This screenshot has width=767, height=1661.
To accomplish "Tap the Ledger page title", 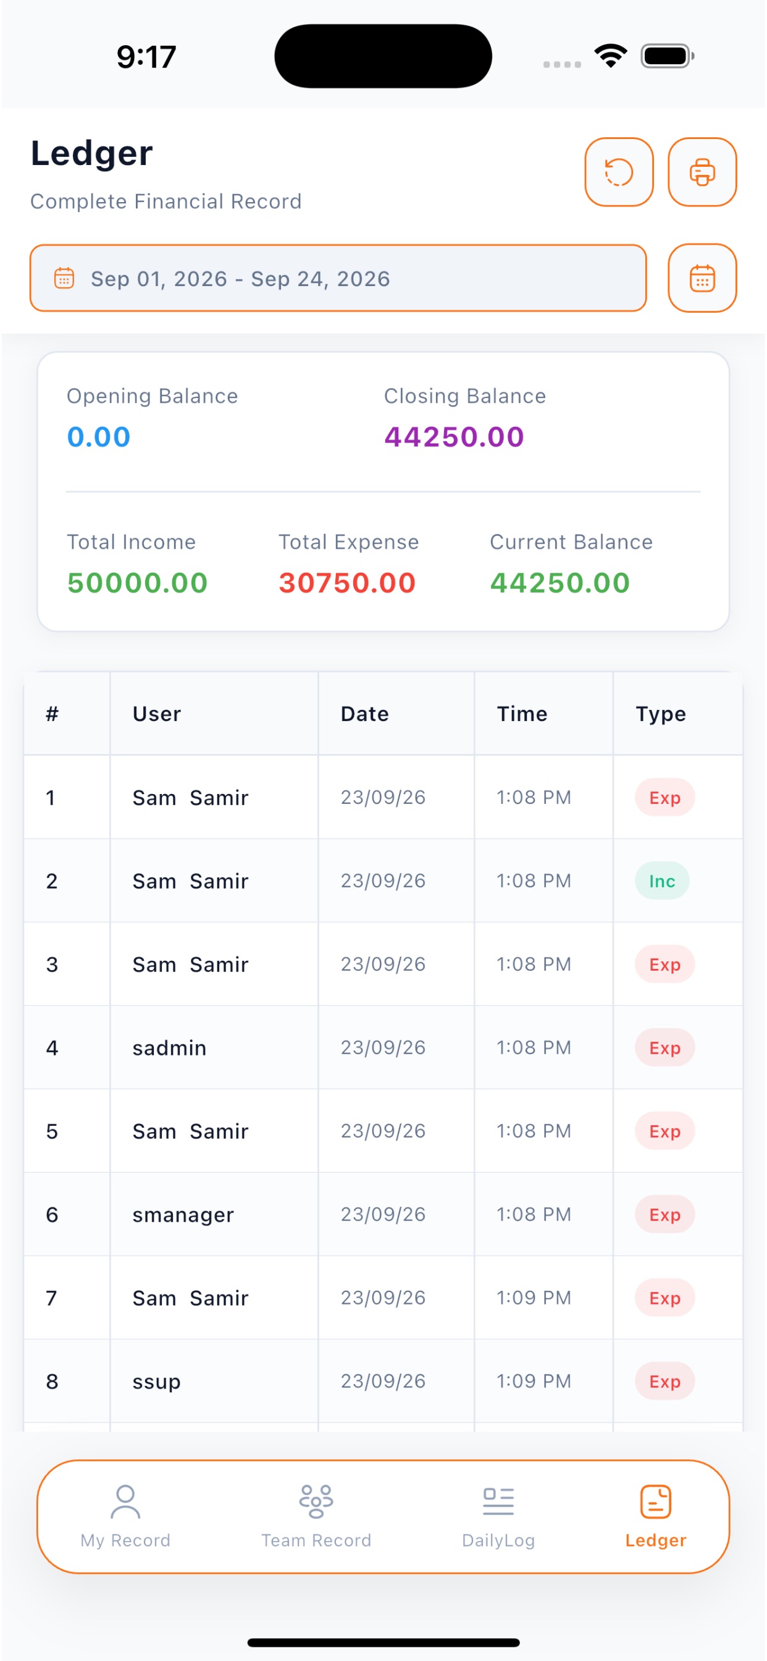I will [x=91, y=154].
